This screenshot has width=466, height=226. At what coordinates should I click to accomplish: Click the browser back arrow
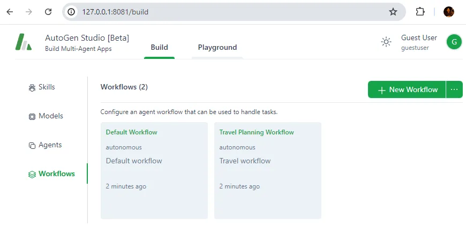tap(10, 12)
